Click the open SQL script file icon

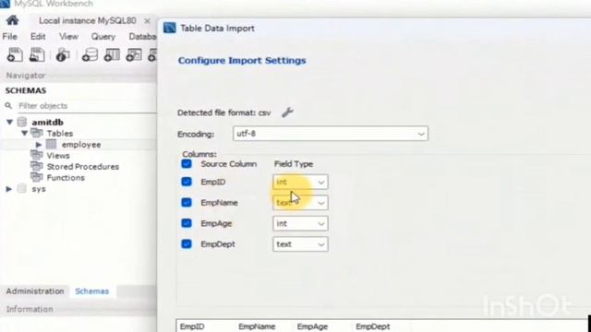(37, 55)
